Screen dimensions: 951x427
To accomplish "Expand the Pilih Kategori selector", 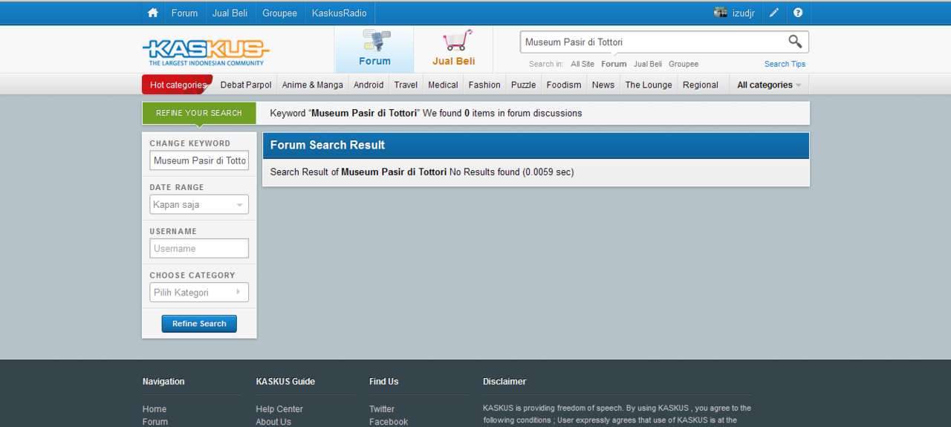I will click(199, 292).
